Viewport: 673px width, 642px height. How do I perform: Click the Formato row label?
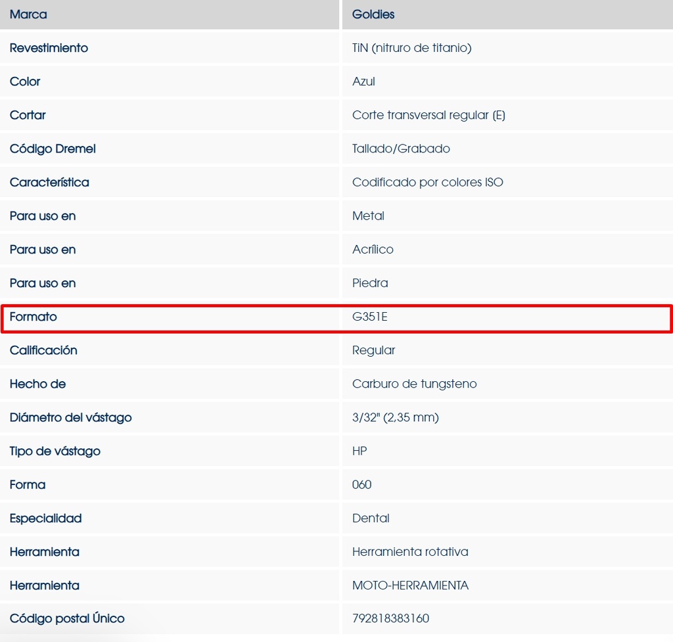(34, 317)
